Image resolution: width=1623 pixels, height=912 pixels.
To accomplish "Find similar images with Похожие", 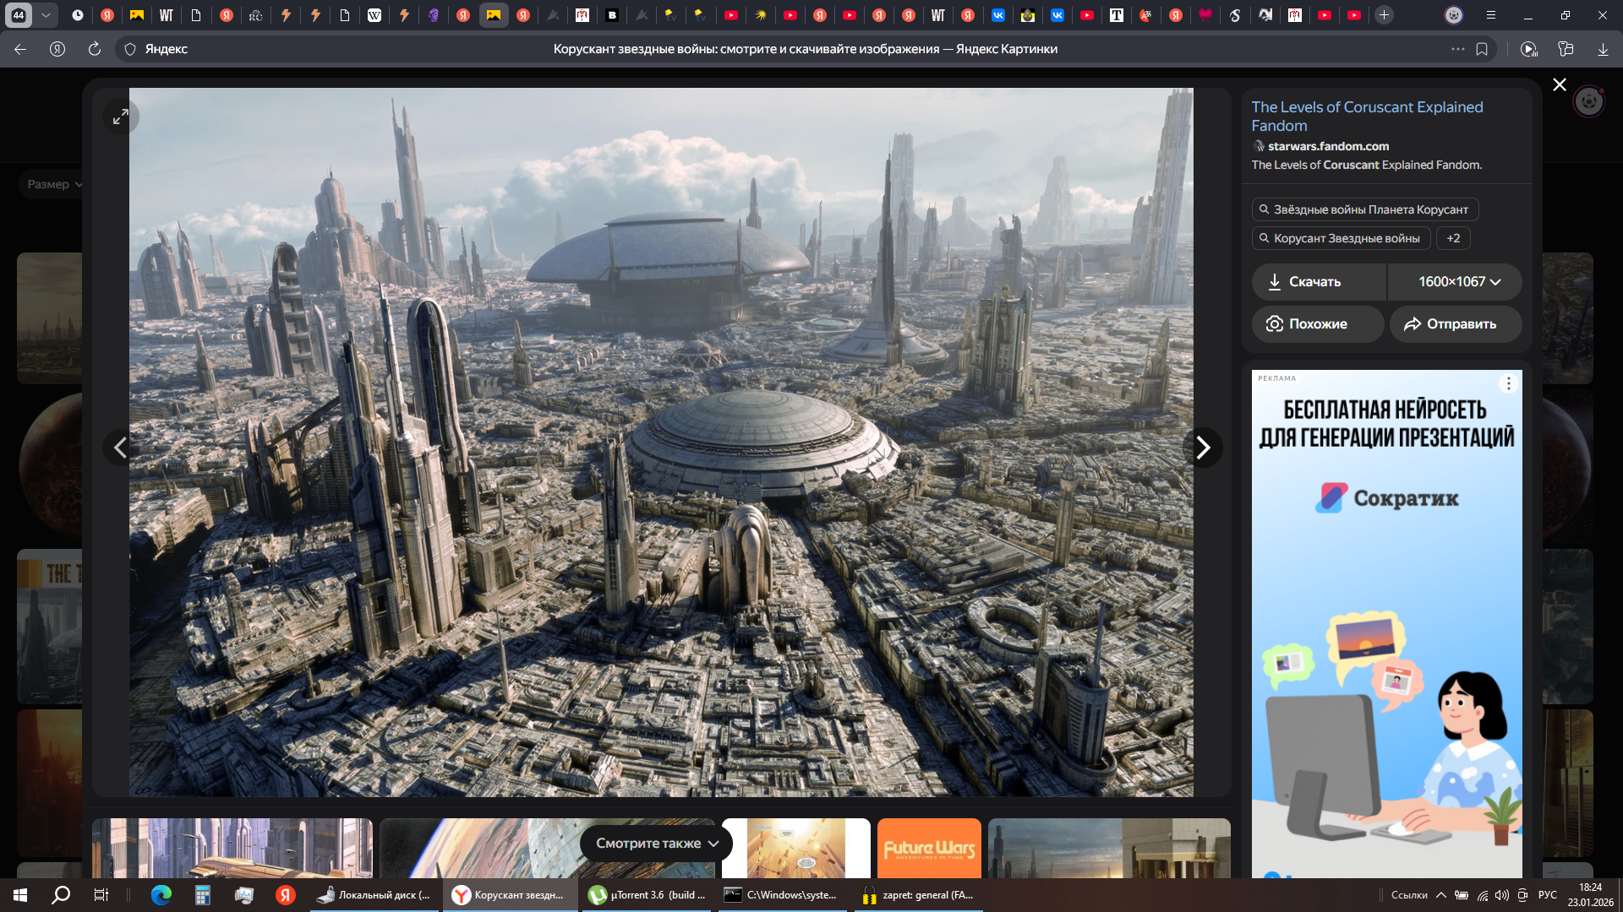I will coord(1317,324).
